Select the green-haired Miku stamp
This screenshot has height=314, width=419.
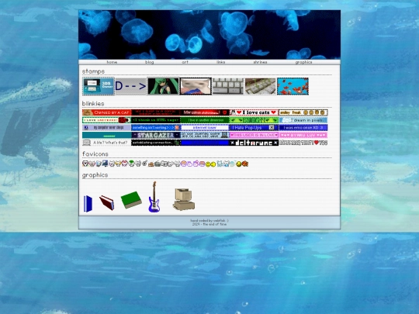163,86
